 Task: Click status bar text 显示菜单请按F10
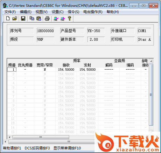[x=67, y=148]
